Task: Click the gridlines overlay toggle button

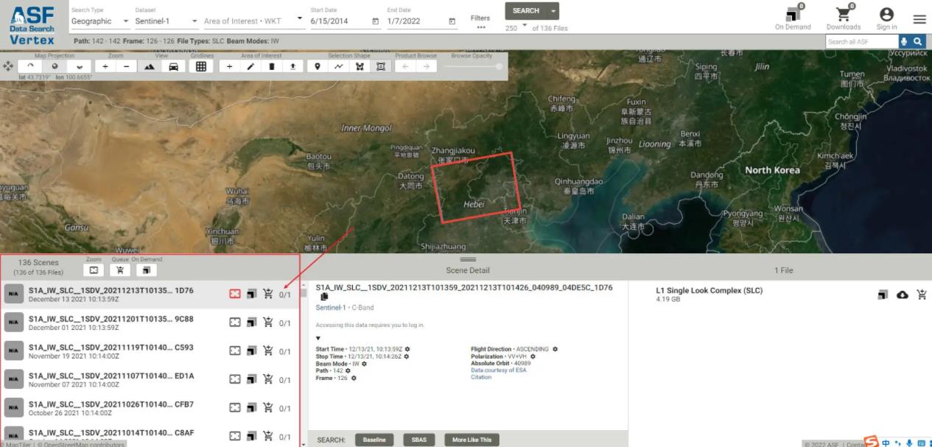Action: pyautogui.click(x=200, y=66)
